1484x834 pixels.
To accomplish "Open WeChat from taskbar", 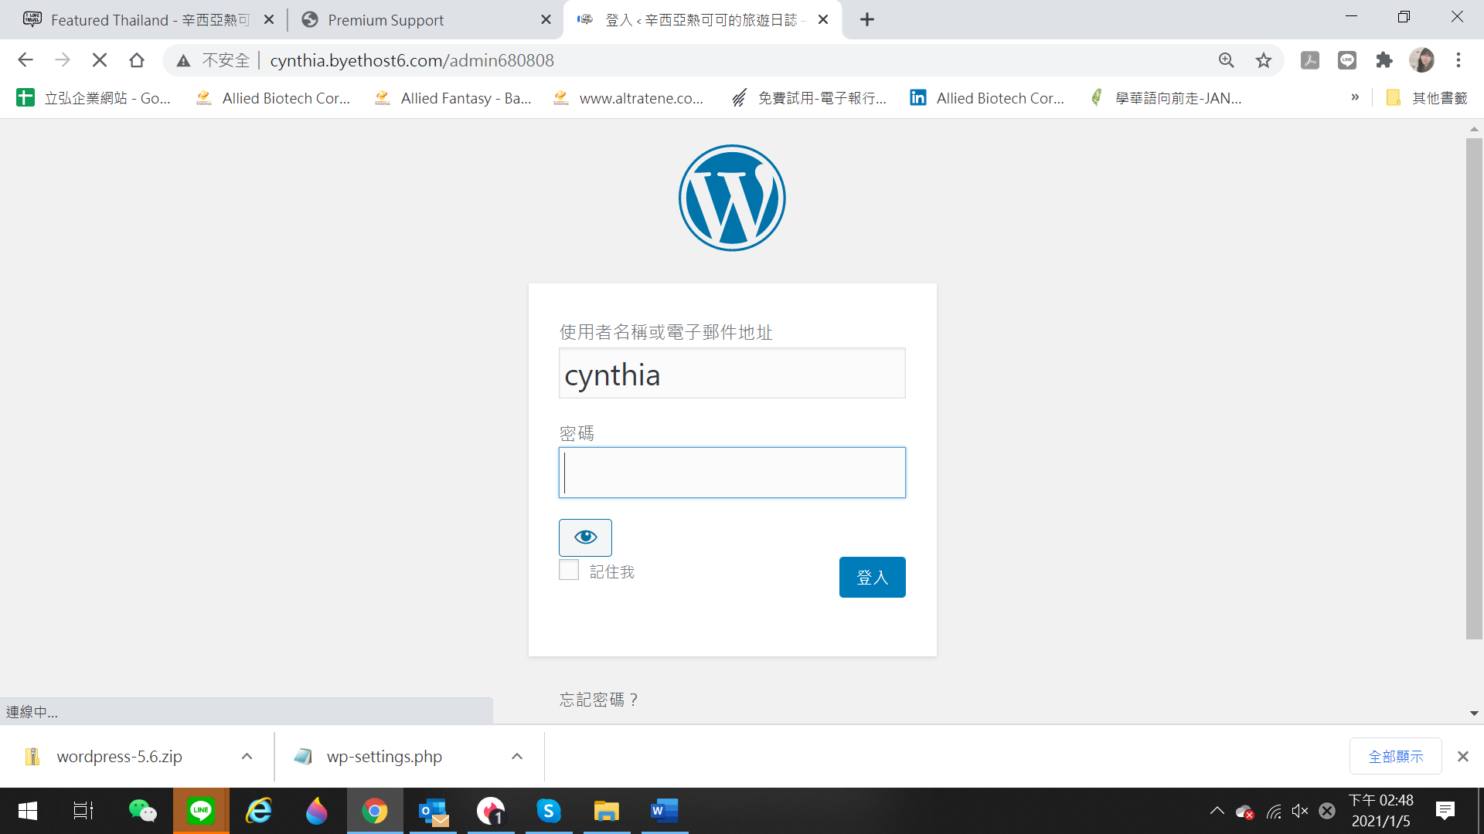I will (x=142, y=811).
